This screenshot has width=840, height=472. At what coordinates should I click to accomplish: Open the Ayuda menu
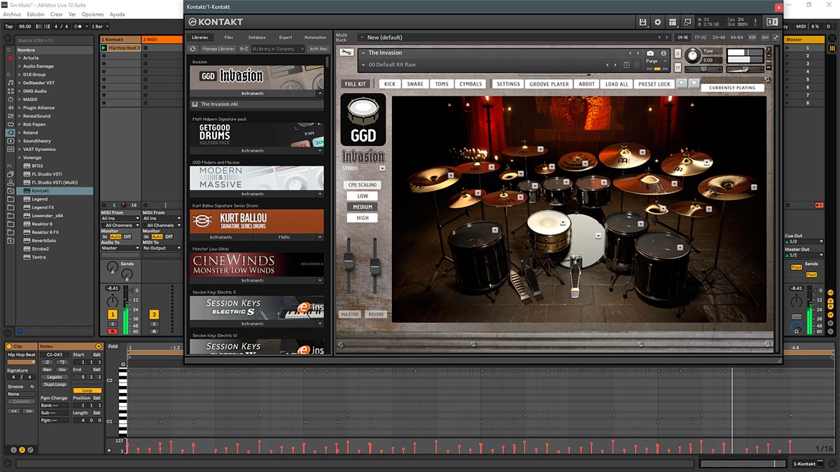tap(117, 14)
